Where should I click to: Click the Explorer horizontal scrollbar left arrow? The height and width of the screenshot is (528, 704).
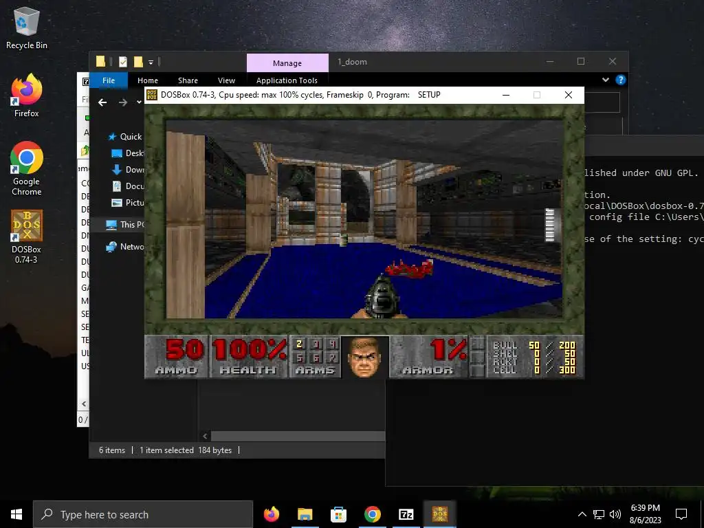tap(205, 436)
